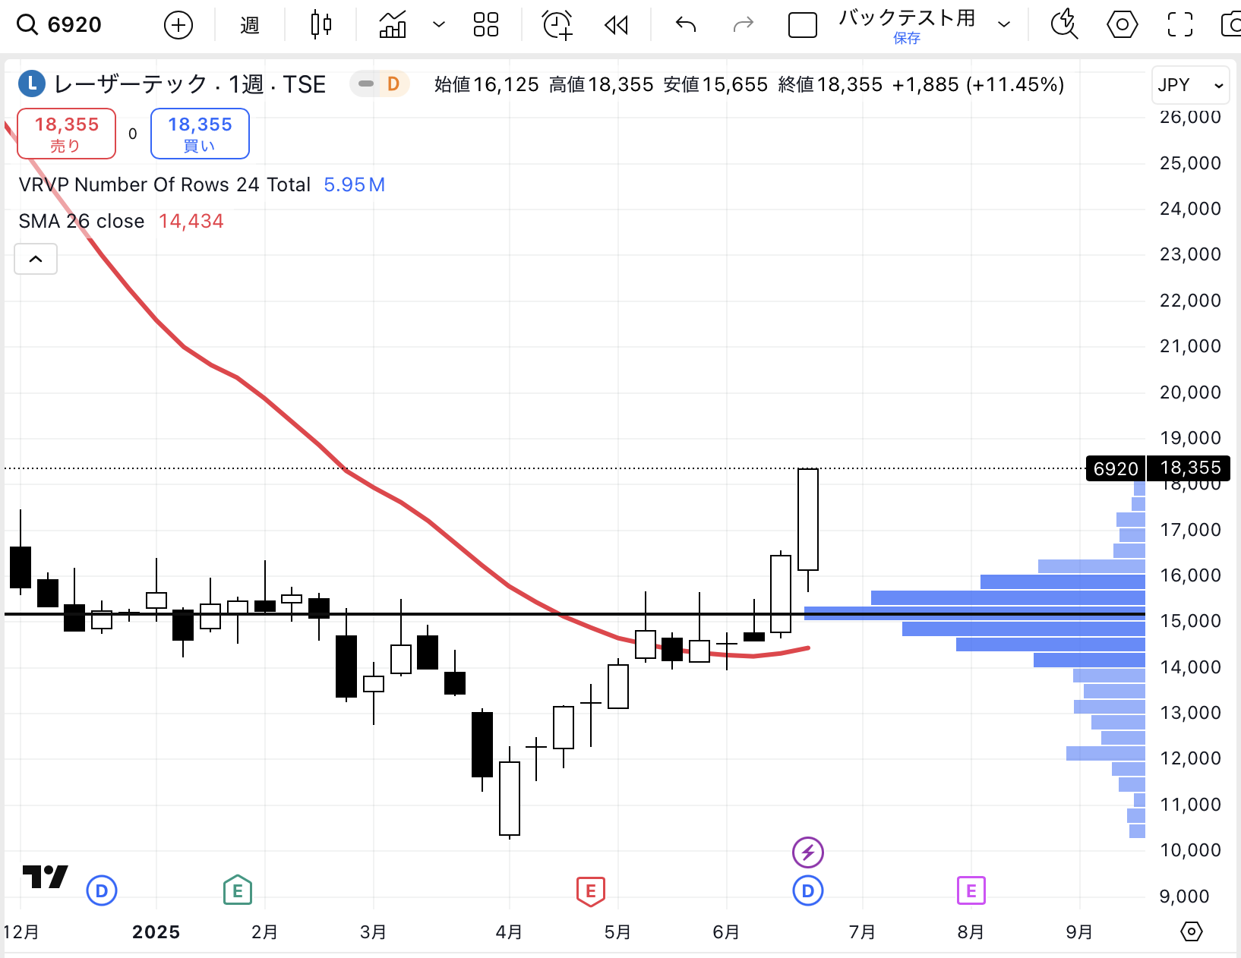Click the 2025 year axis label

coord(156,932)
